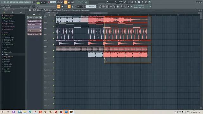Toggle the loop recording icon
This screenshot has height=114, width=203.
coord(73,2)
